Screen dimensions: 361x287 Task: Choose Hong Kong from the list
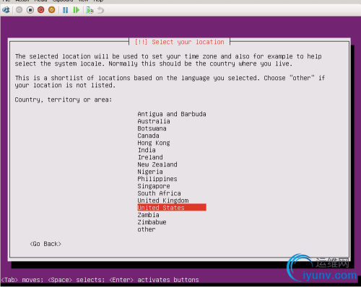tap(154, 143)
